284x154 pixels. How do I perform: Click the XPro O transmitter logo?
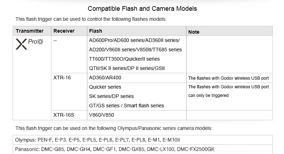tap(29, 44)
